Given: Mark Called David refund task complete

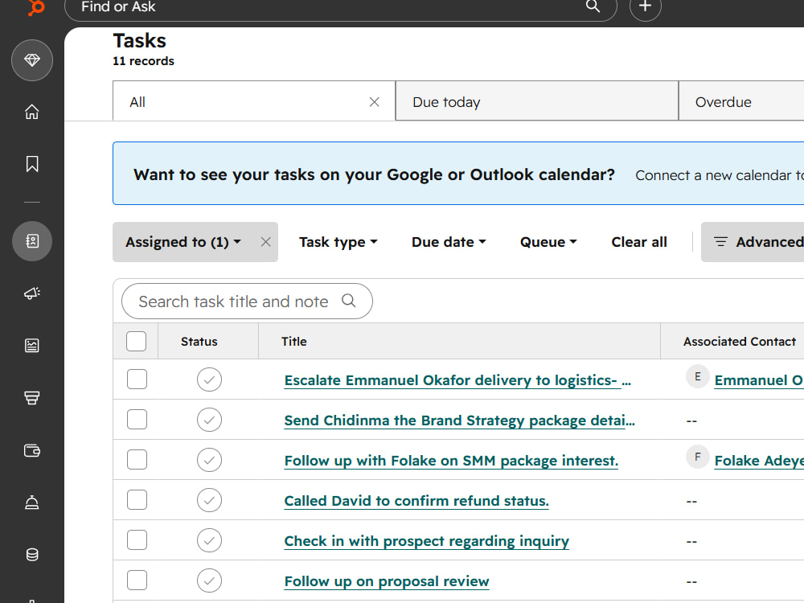Looking at the screenshot, I should coord(209,500).
